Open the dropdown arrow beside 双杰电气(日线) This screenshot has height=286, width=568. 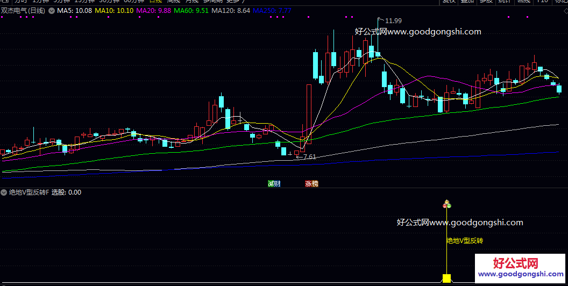click(51, 11)
